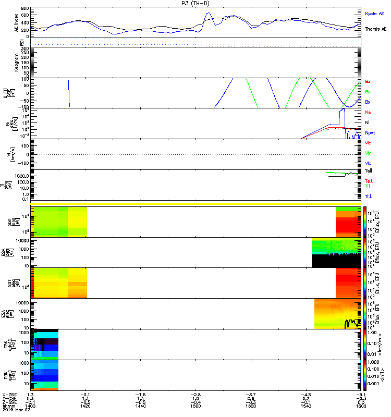Click the FBK edc12 mV/m color bar

(365, 345)
